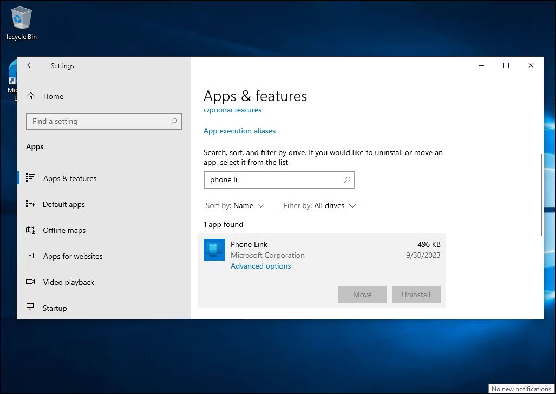Select Home at the top of Settings

[x=52, y=96]
